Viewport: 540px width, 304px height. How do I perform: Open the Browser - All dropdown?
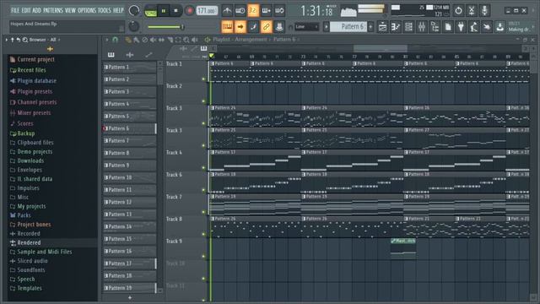(x=45, y=40)
